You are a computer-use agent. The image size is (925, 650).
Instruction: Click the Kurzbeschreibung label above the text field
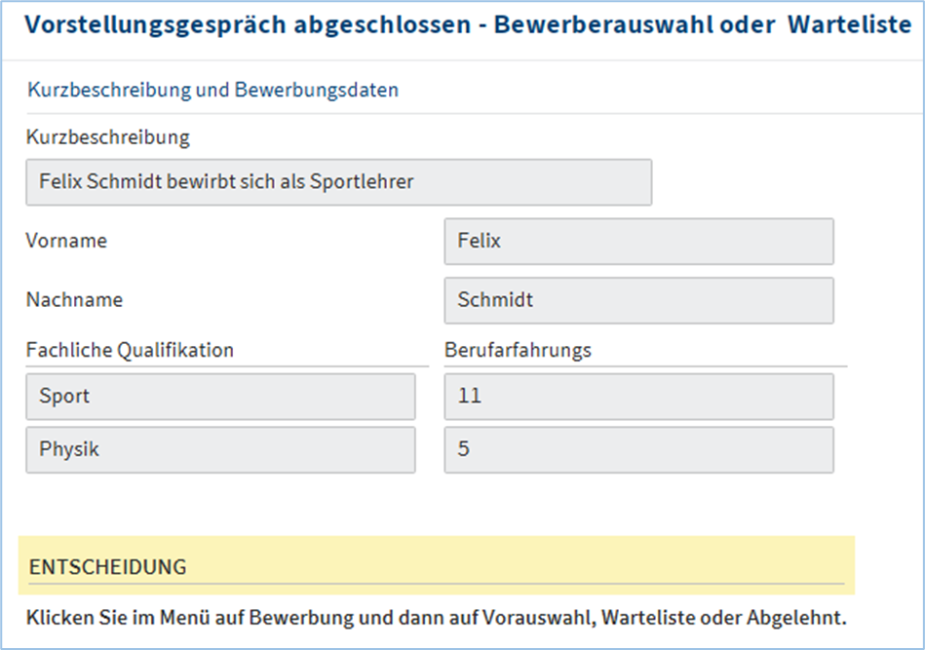(107, 137)
